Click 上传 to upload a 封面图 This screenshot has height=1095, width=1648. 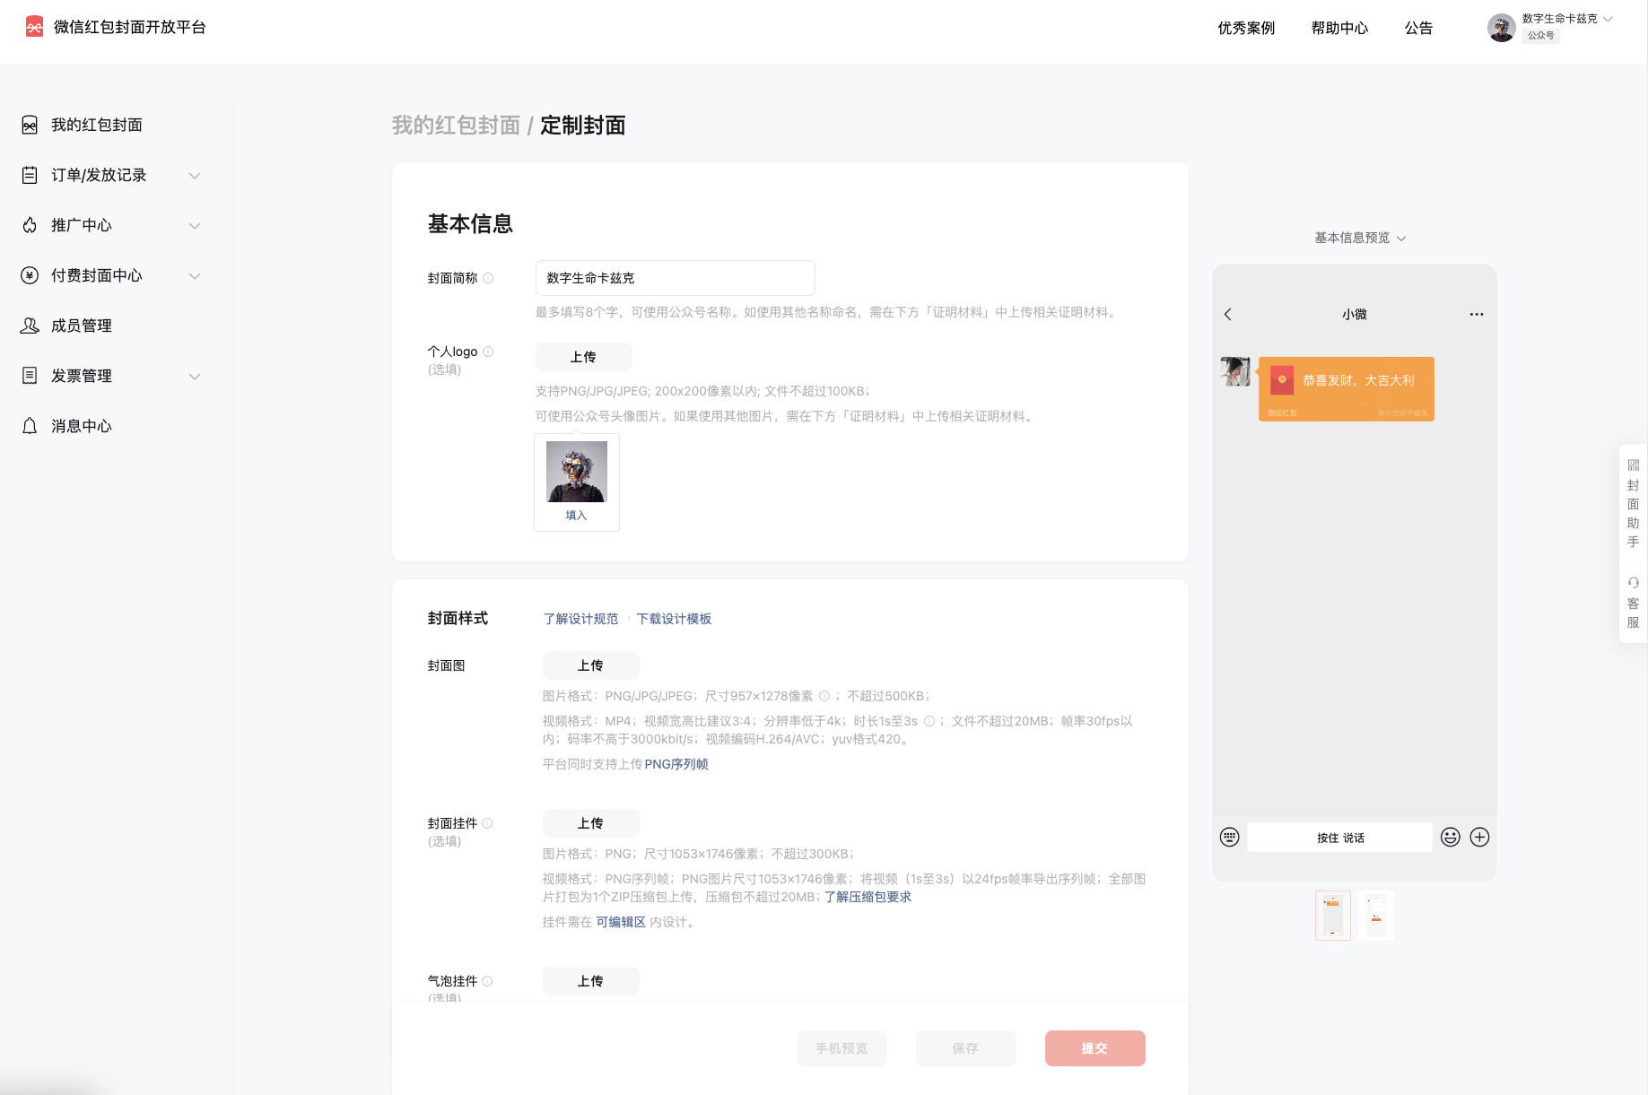pos(590,665)
